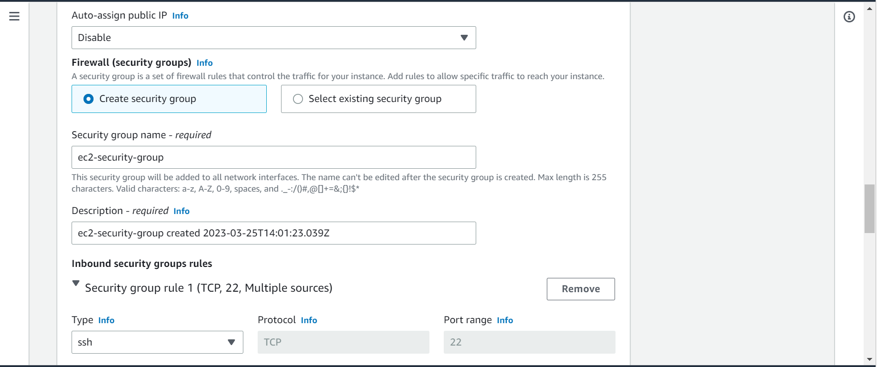Open the Type dropdown showing ssh
Viewport: 877px width, 367px height.
pyautogui.click(x=157, y=342)
